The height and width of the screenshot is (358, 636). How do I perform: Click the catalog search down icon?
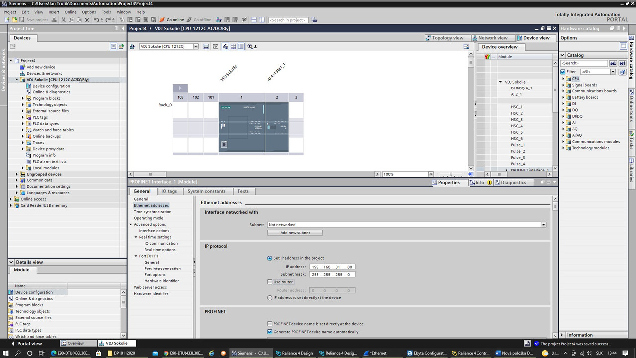613,63
